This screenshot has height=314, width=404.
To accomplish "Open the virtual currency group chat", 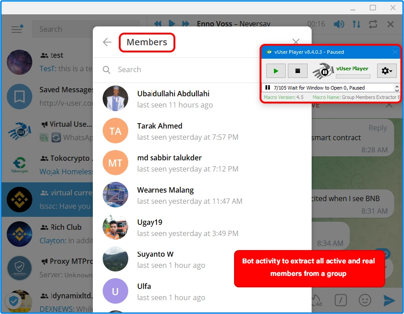I will point(48,199).
